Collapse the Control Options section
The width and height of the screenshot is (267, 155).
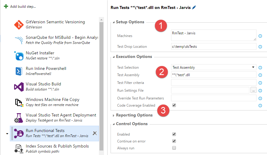(114, 124)
